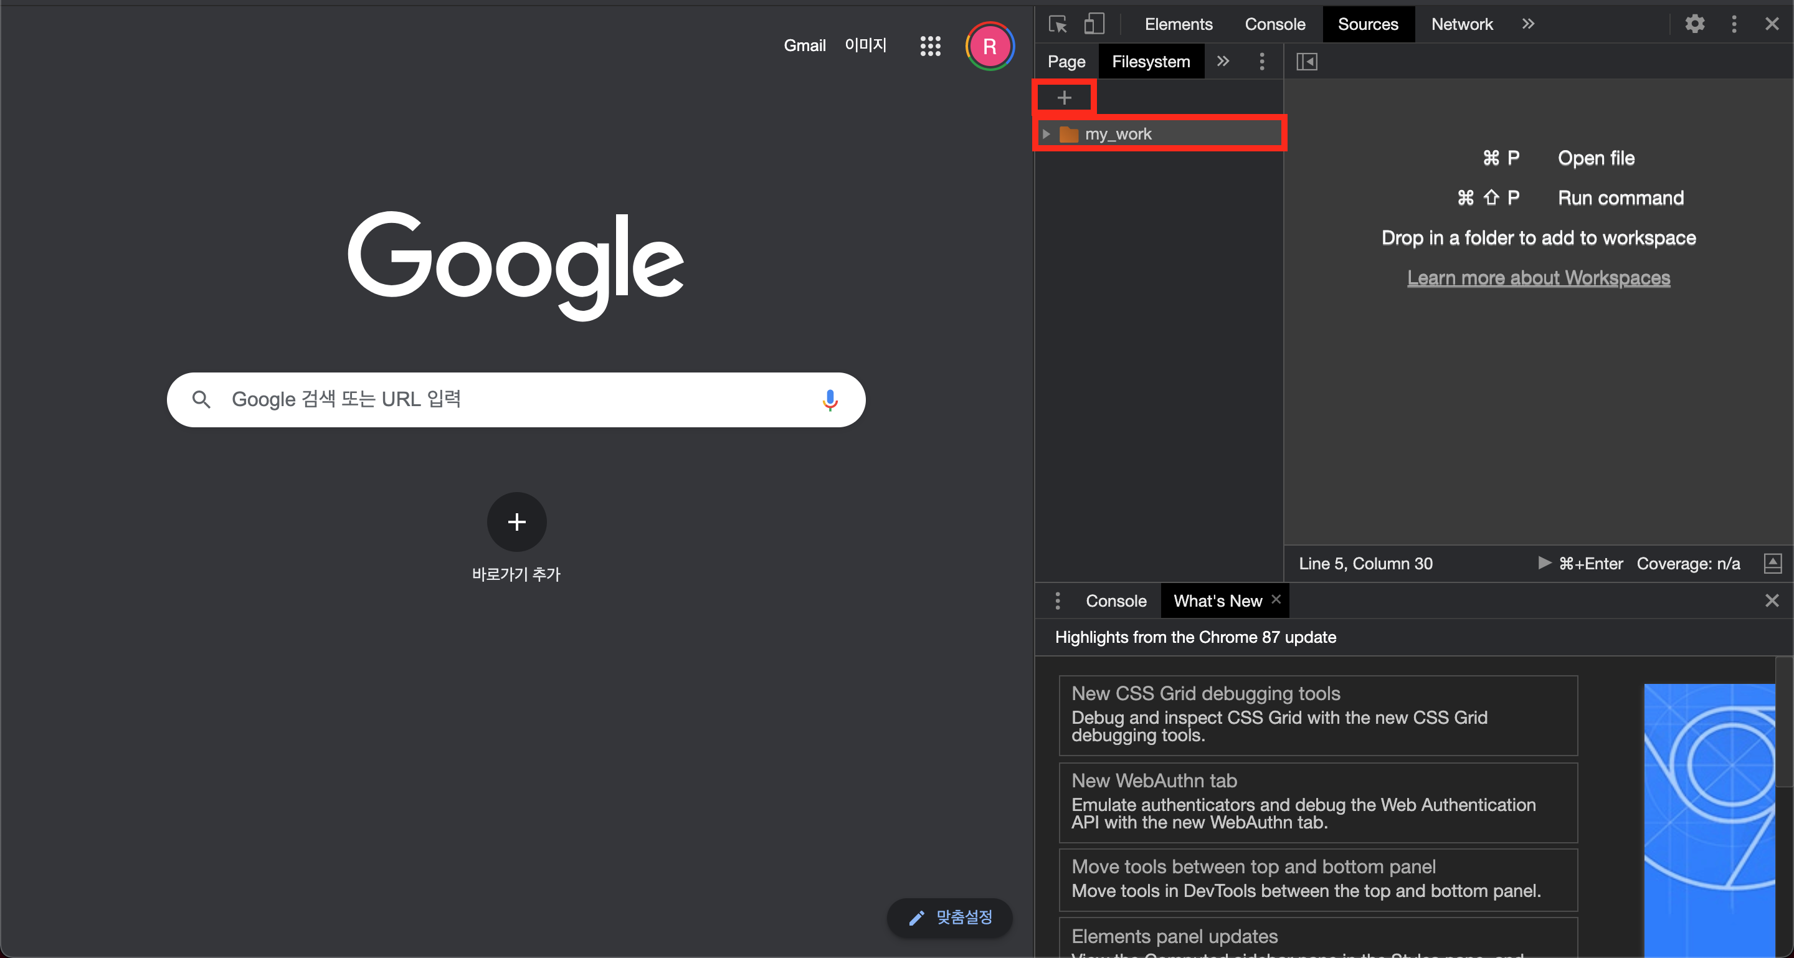The width and height of the screenshot is (1794, 958).
Task: Start voice search with microphone icon
Action: click(830, 400)
